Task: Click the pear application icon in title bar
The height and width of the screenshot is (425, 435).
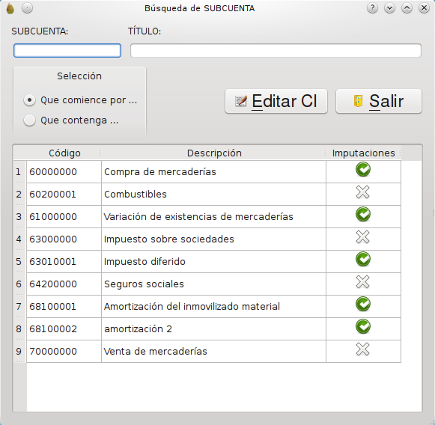Action: coord(10,8)
